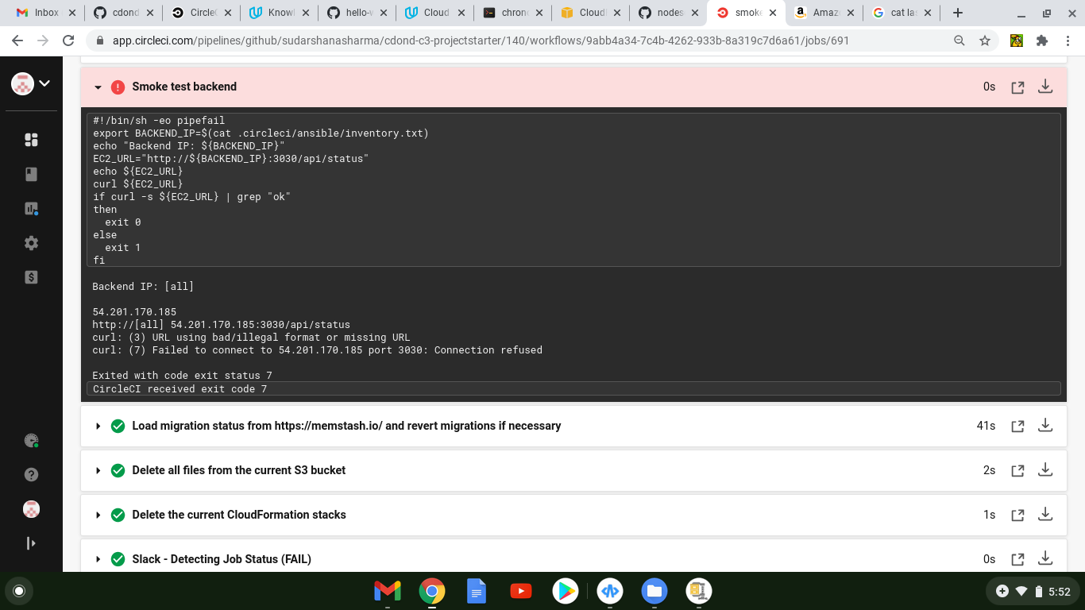Open the organization switcher dropdown in sidebar

click(x=31, y=83)
